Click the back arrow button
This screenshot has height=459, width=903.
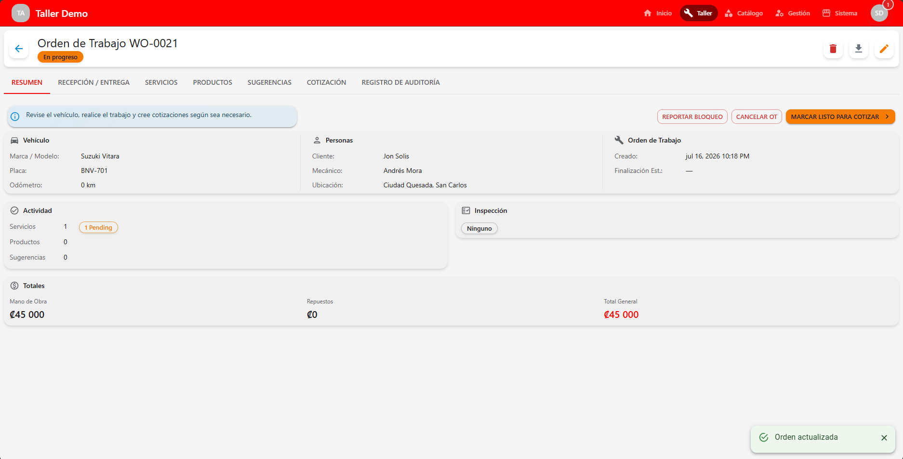(x=19, y=49)
